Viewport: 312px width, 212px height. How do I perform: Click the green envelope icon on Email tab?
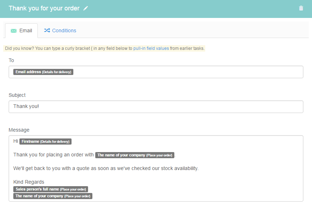tap(14, 31)
